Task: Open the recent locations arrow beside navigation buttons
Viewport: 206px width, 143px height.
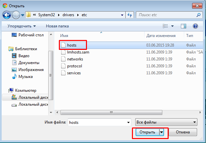Action: 22,15
